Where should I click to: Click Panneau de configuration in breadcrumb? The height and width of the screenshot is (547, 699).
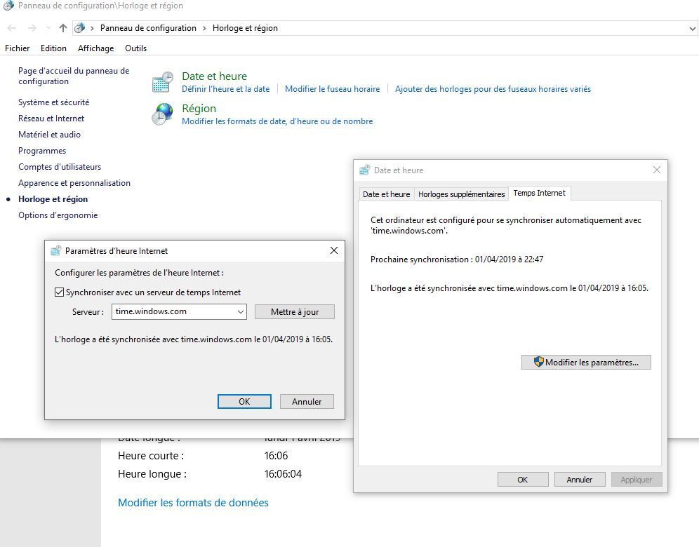coord(148,28)
